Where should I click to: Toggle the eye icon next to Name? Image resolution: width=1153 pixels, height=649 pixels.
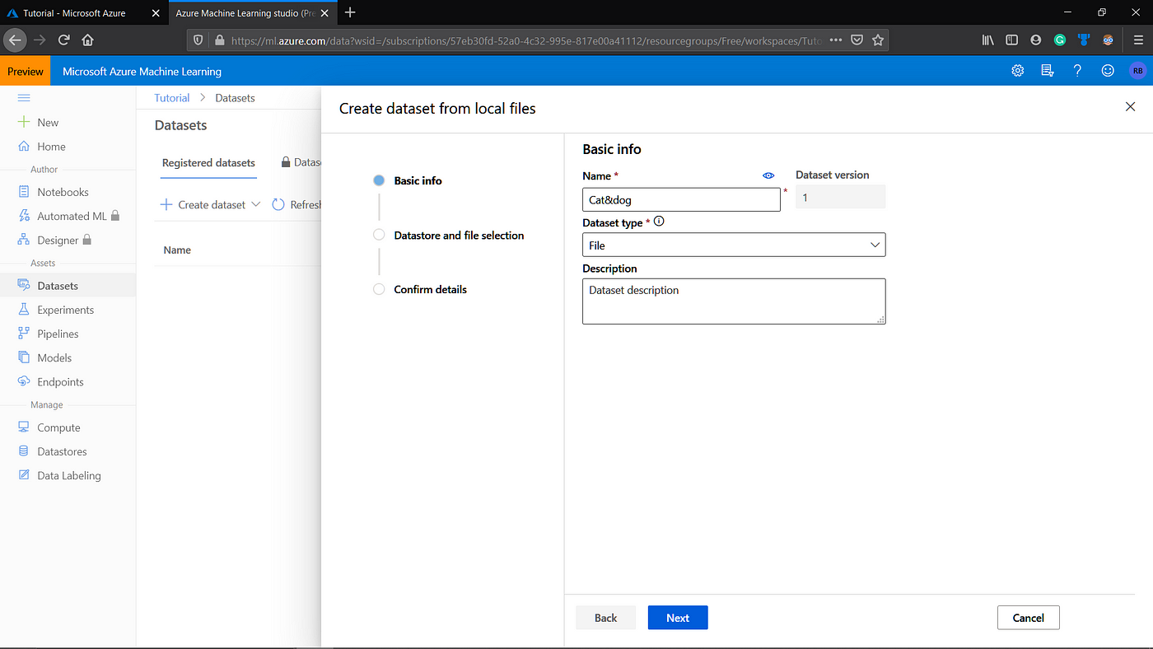pyautogui.click(x=768, y=175)
